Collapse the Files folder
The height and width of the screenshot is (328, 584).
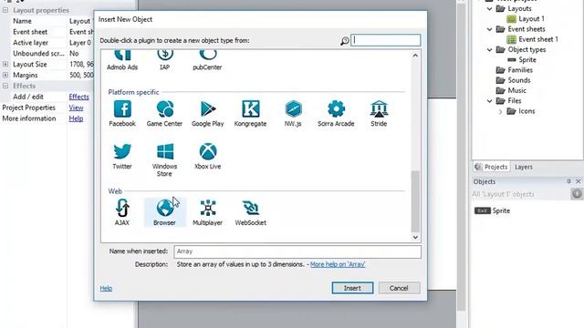coord(490,101)
